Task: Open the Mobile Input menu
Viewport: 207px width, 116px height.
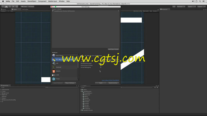Action: click(53, 1)
